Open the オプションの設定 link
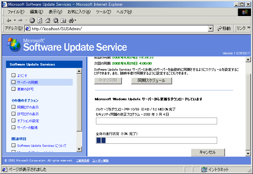Image resolution: width=253 pixels, height=174 pixels. (x=28, y=121)
